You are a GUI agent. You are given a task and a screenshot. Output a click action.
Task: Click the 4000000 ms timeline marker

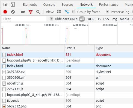coord(51,25)
